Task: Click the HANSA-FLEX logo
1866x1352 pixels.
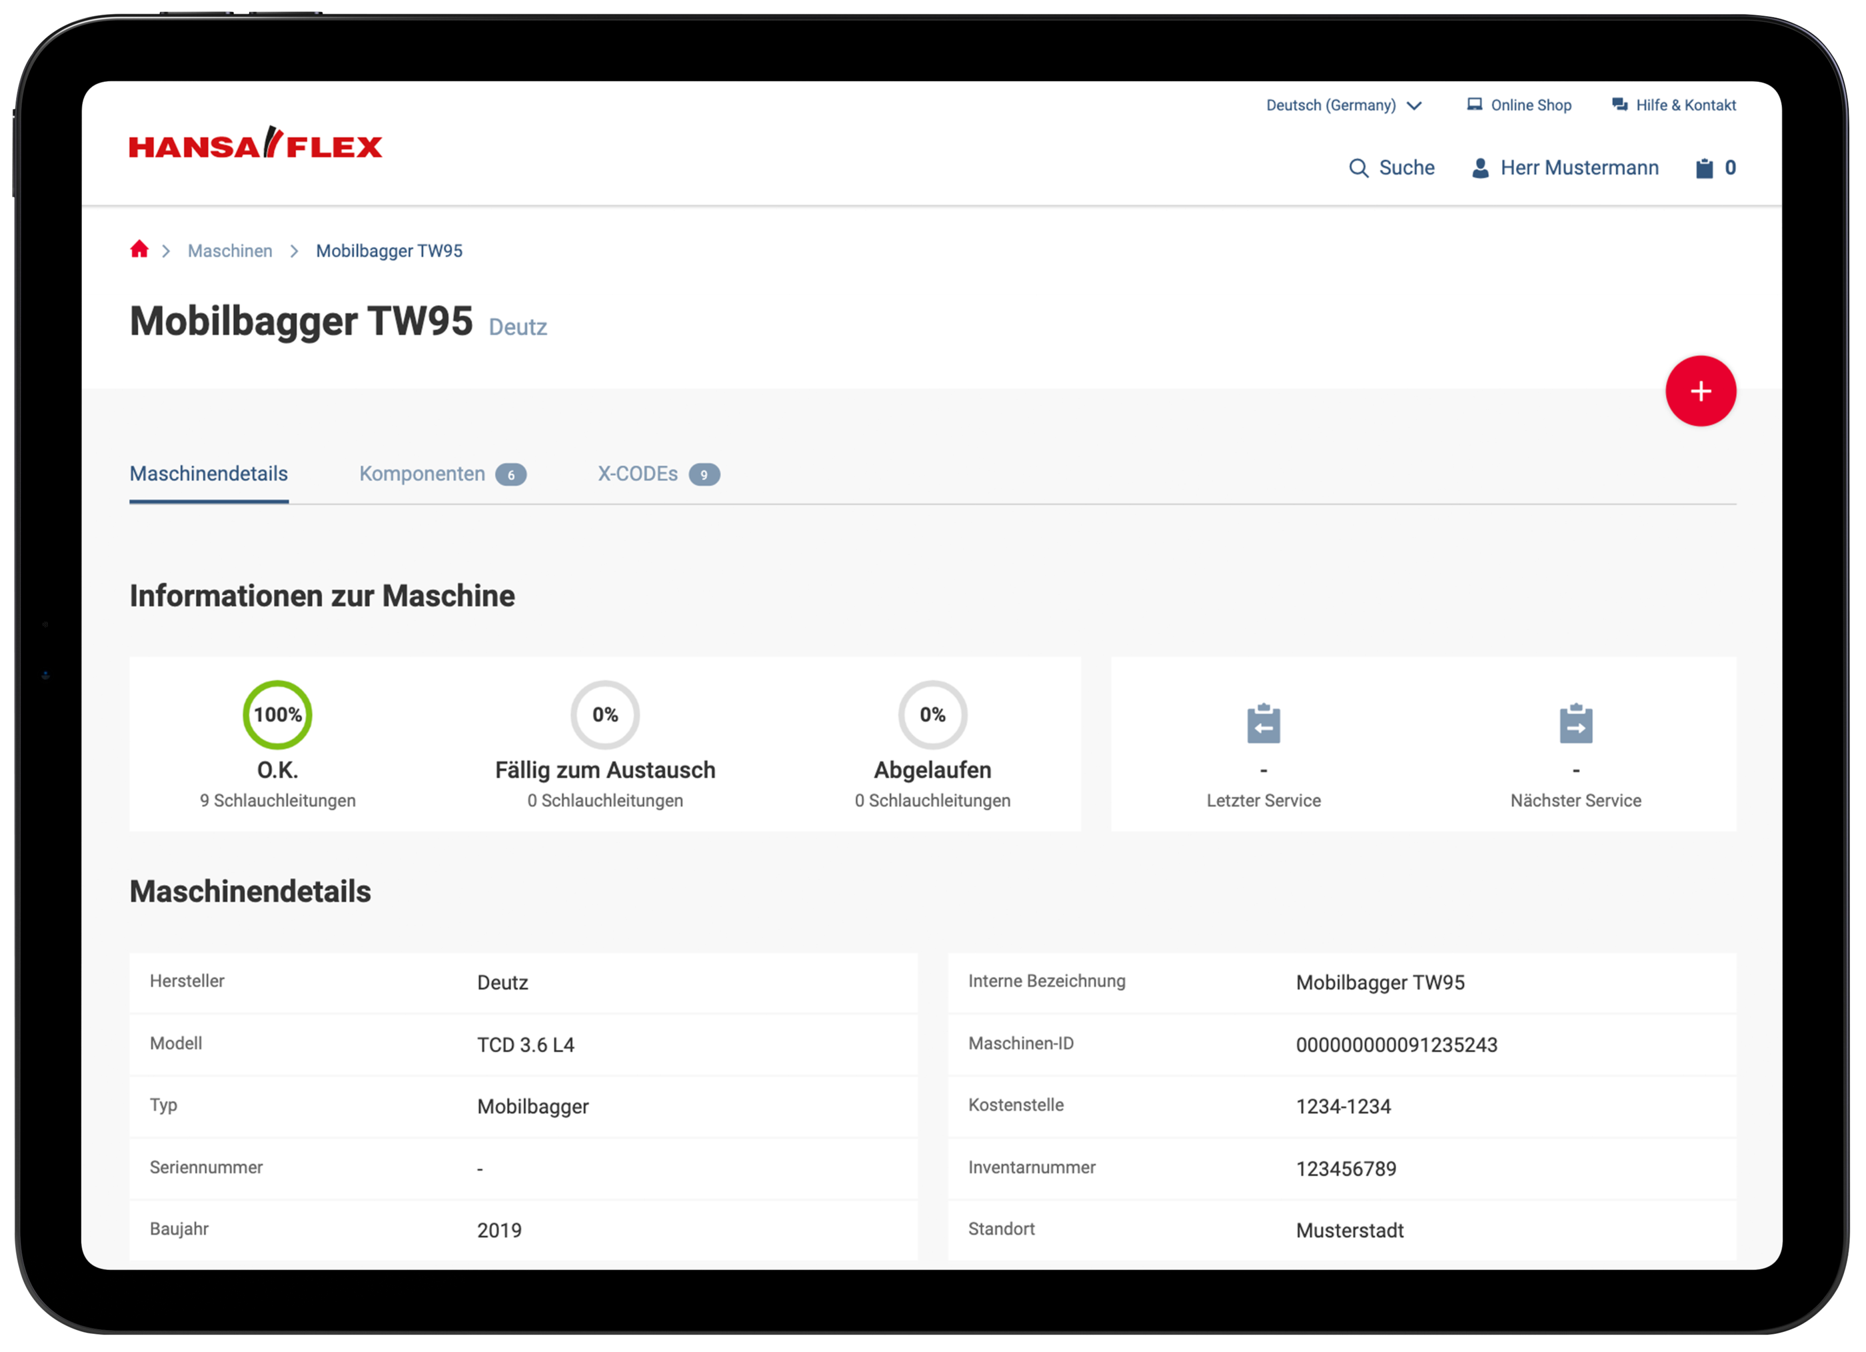Action: pos(255,143)
